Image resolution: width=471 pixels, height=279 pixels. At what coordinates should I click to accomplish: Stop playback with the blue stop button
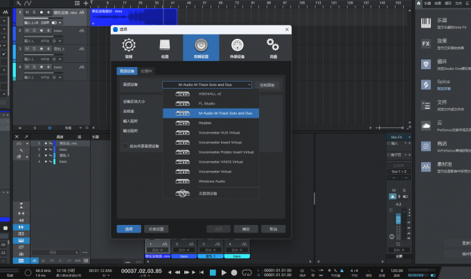point(213,272)
